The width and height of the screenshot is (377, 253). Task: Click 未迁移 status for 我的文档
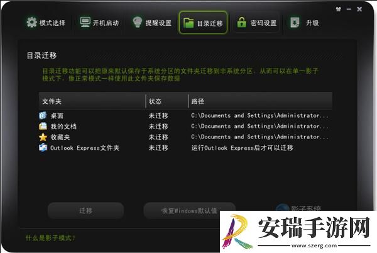pyautogui.click(x=158, y=126)
